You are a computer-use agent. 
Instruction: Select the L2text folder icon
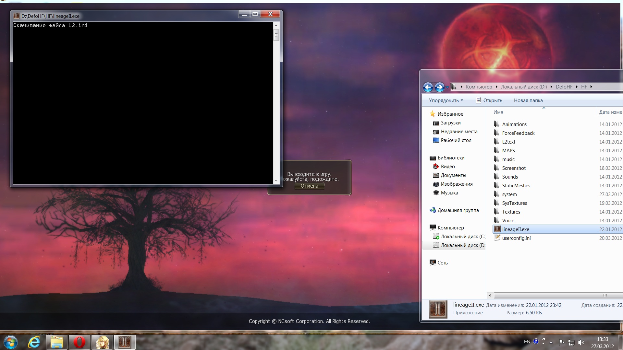[x=496, y=142]
